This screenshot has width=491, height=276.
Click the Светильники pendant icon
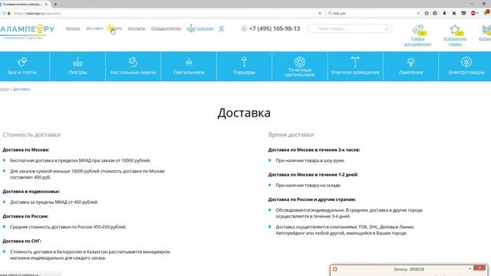click(x=189, y=62)
